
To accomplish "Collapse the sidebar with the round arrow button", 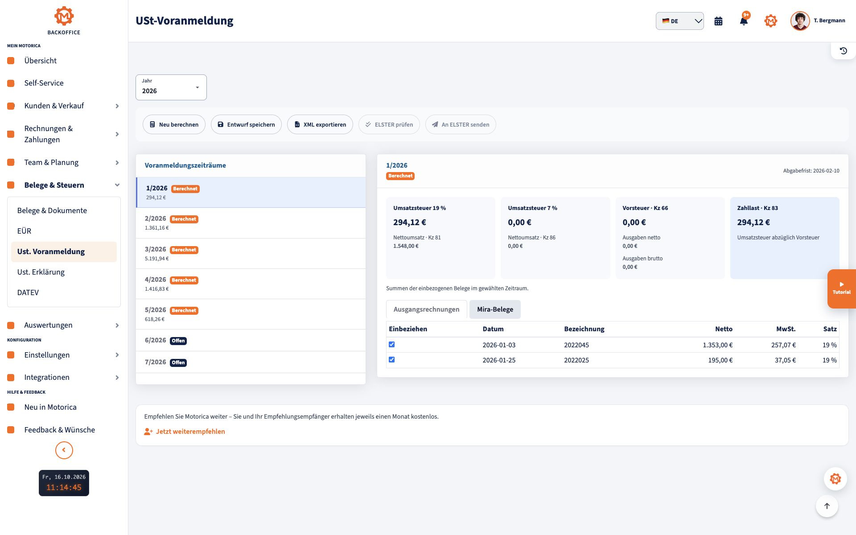I will click(64, 450).
